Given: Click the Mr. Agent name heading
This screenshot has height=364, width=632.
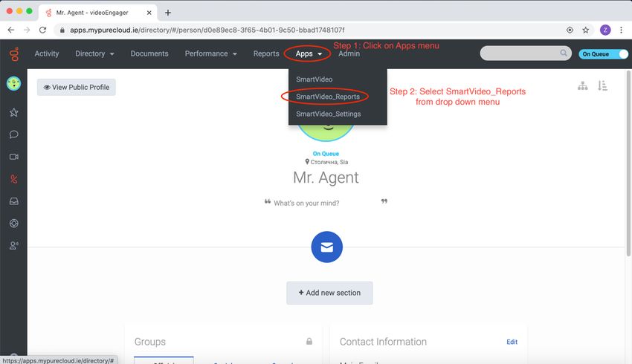Looking at the screenshot, I should coord(326,178).
